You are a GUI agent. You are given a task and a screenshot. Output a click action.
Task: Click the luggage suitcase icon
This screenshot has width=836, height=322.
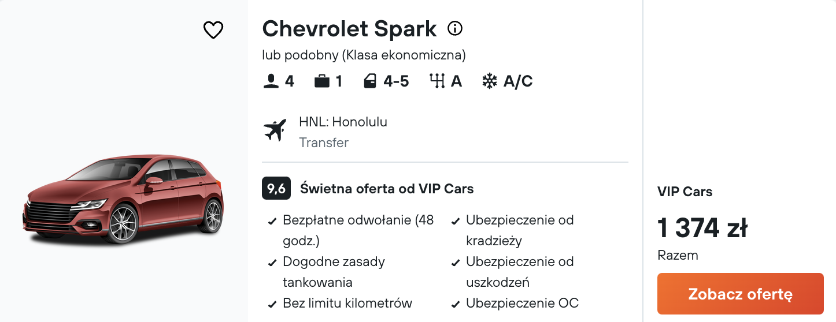tap(322, 82)
